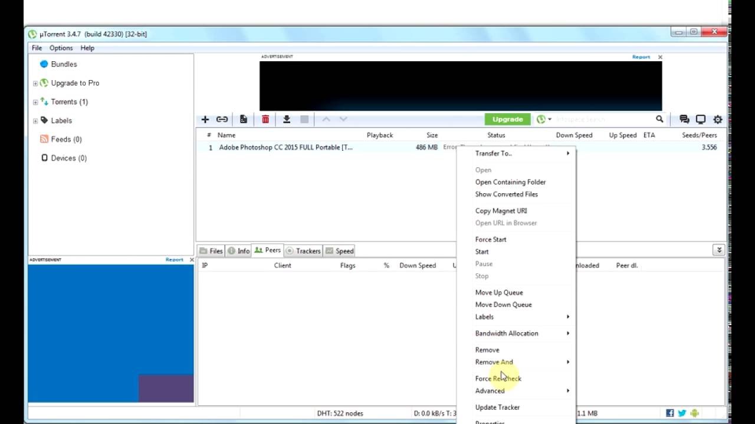Sort peers by Client column header
Screen dimensions: 755x424
point(283,266)
